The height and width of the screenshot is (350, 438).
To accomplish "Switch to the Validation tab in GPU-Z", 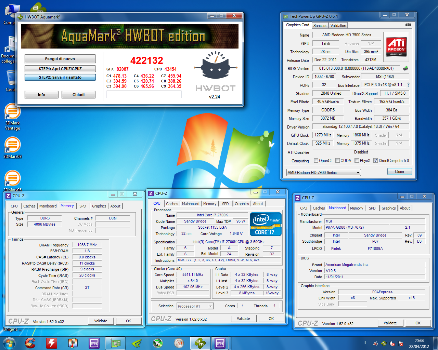I will point(338,26).
